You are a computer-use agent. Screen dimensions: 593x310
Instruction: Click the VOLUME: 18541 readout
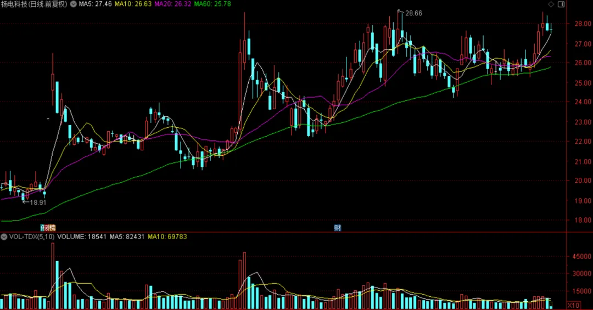[82, 237]
